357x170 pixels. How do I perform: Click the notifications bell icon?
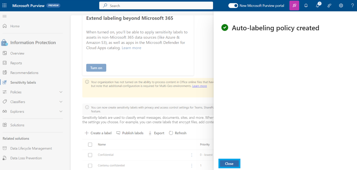click(306, 6)
